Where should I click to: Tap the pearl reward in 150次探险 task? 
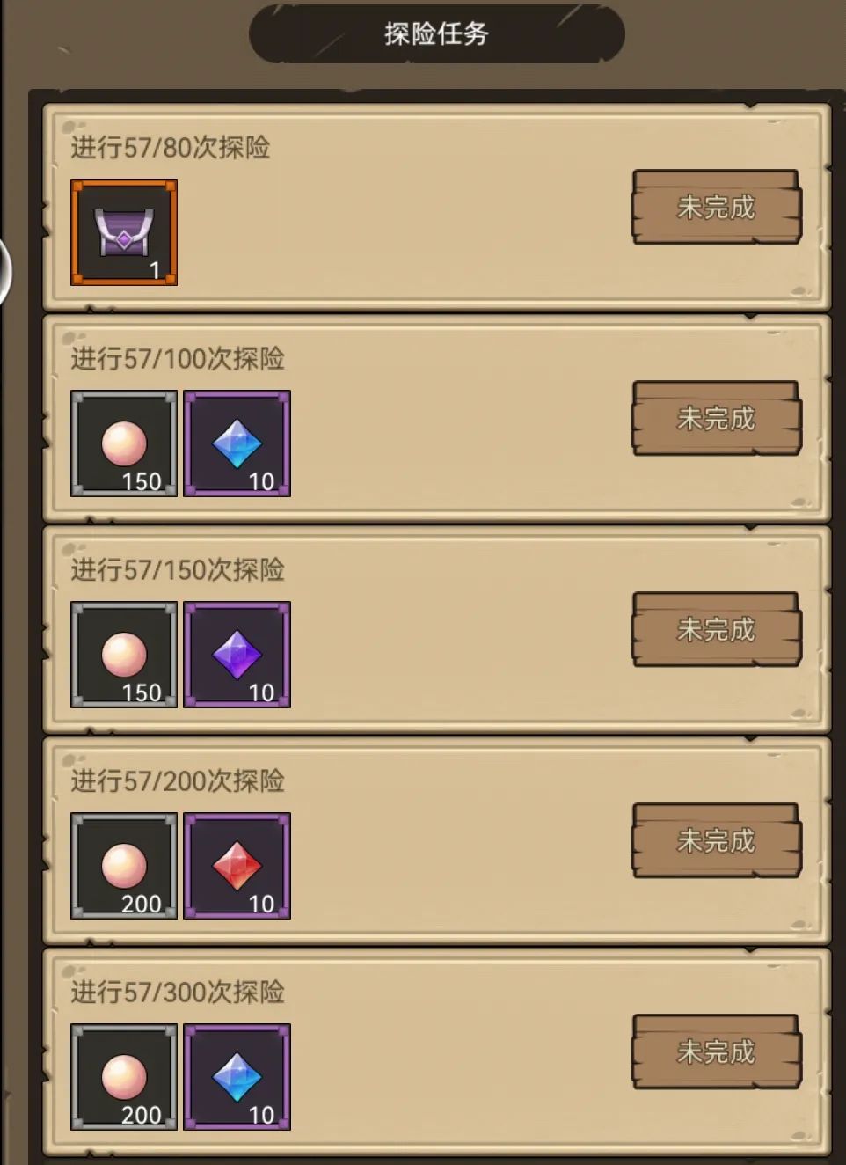tap(124, 655)
